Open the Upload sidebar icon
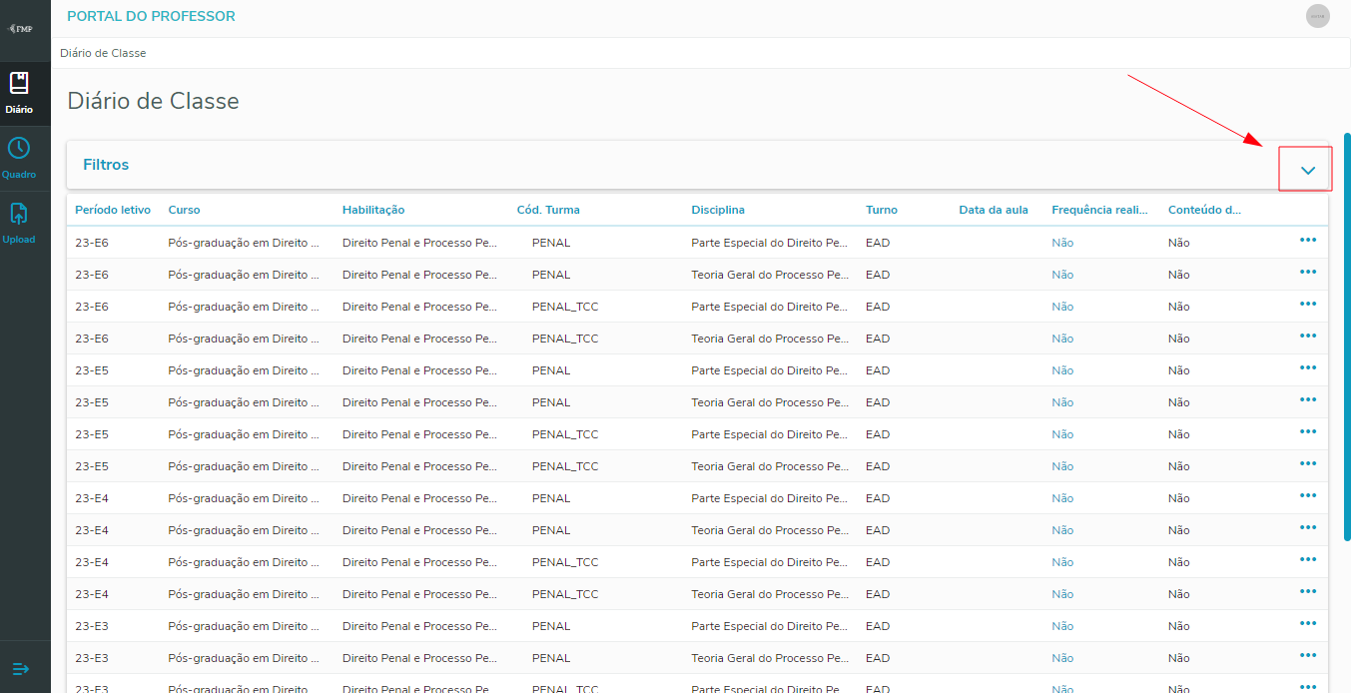Viewport: 1351px width, 693px height. (x=19, y=214)
